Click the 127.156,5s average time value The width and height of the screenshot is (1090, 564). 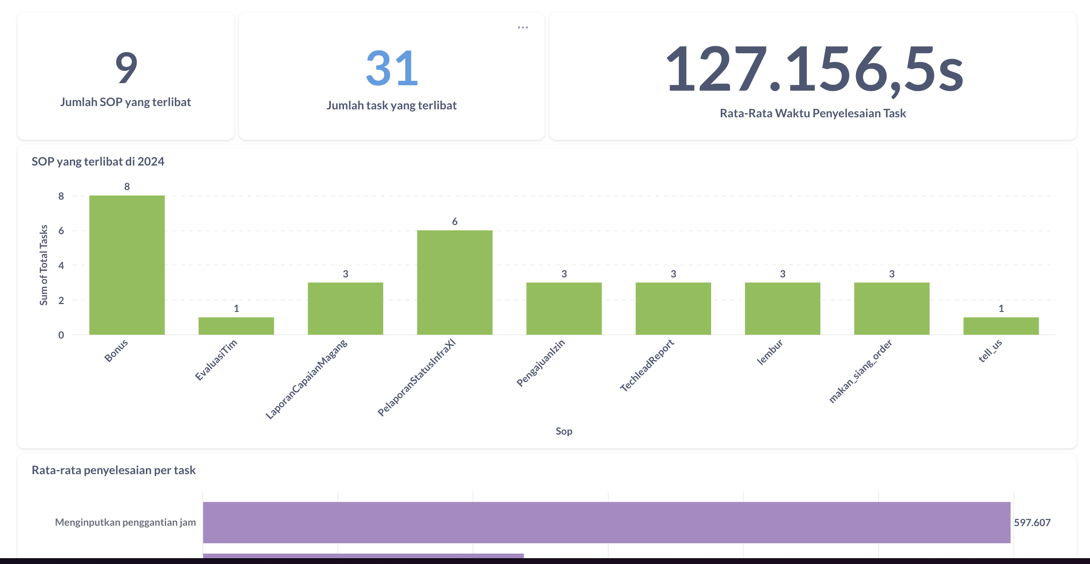click(x=813, y=69)
